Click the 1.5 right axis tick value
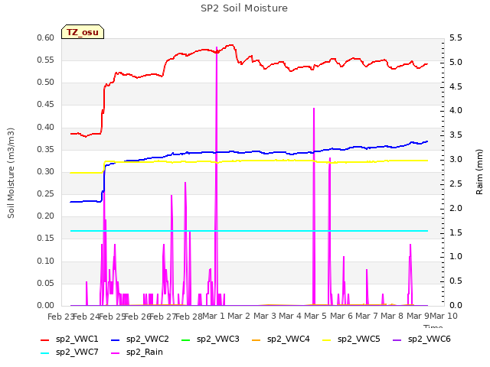Screen dimensions: 490x367 [x=456, y=232]
